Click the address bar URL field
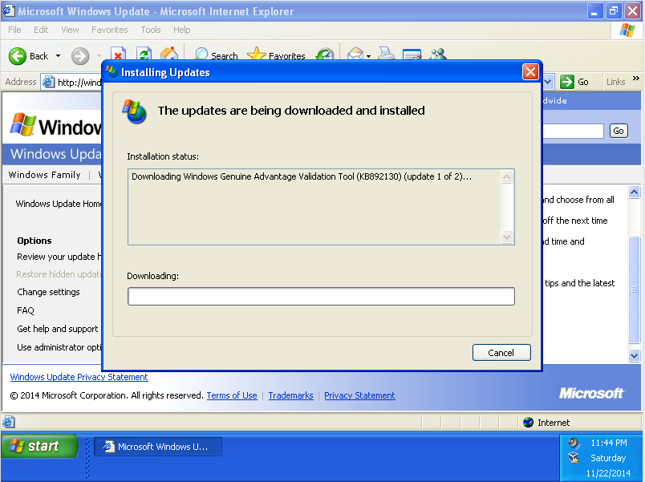The height and width of the screenshot is (482, 645). tap(72, 82)
